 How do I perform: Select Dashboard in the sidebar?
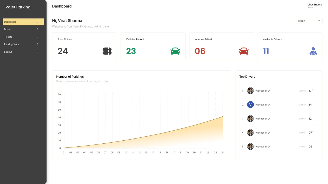coord(23,22)
